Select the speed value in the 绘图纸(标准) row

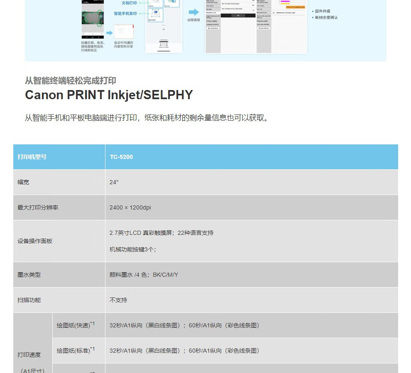[x=184, y=351]
